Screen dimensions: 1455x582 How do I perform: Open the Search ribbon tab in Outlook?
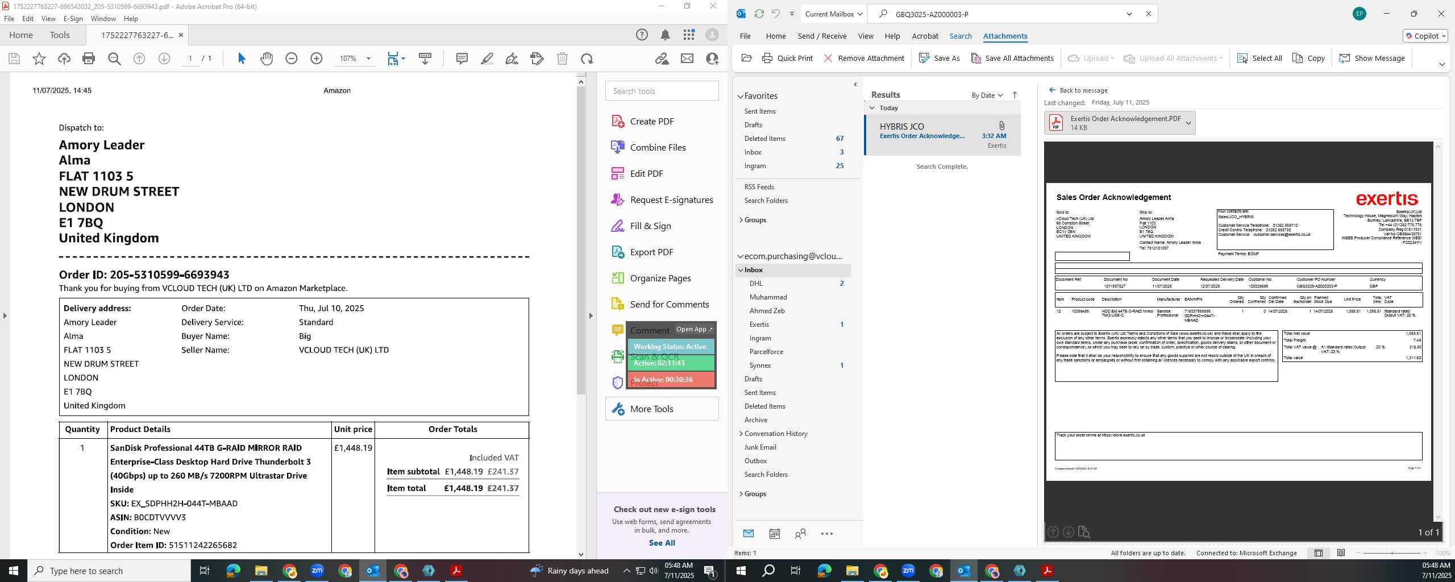(961, 36)
